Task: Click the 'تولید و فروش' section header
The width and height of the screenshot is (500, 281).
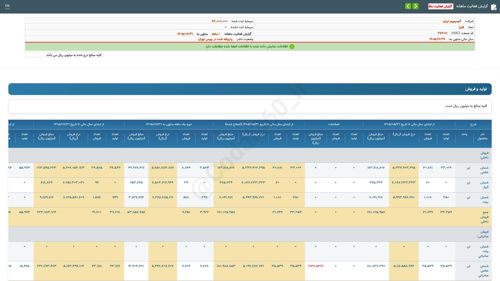Action: click(x=250, y=89)
